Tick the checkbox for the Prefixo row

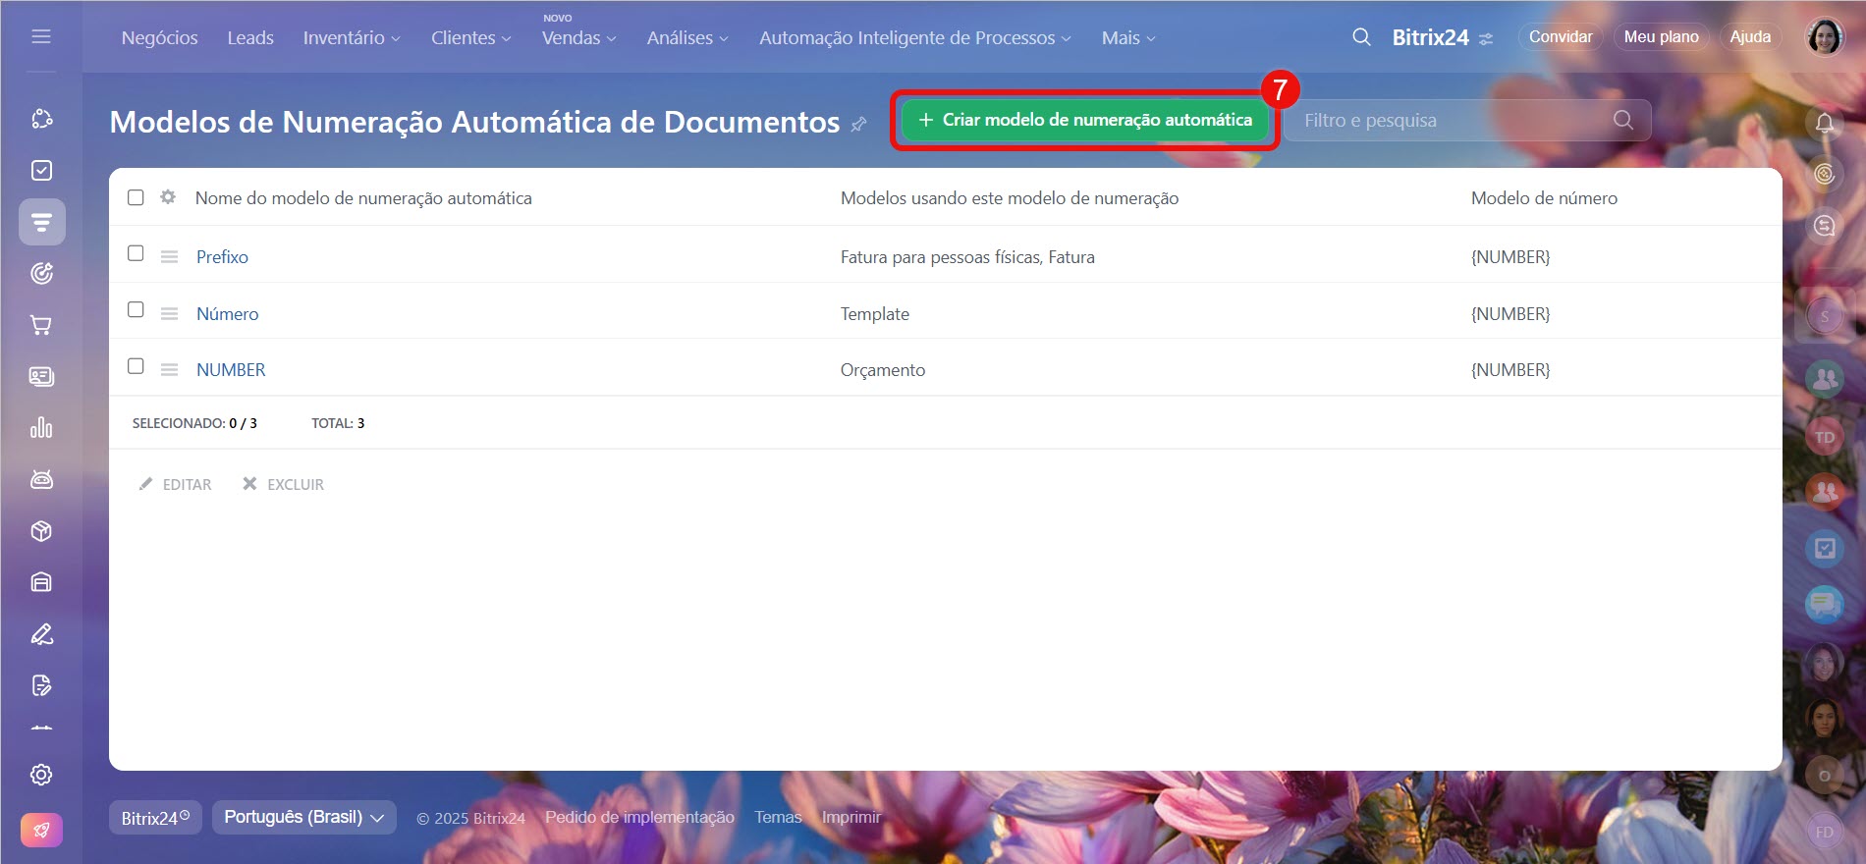click(x=136, y=253)
